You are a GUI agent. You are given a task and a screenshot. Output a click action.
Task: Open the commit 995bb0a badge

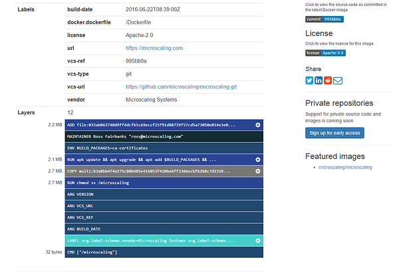pyautogui.click(x=325, y=19)
